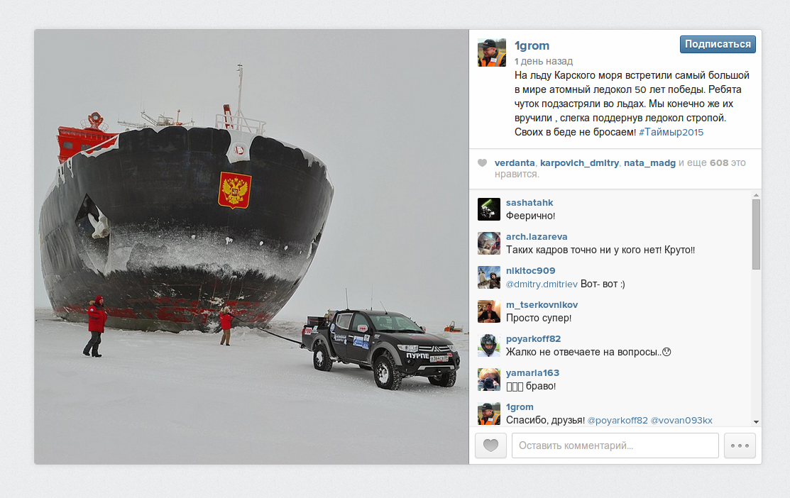Image resolution: width=790 pixels, height=498 pixels.
Task: Click yamaria163's avatar image
Action: pyautogui.click(x=489, y=380)
